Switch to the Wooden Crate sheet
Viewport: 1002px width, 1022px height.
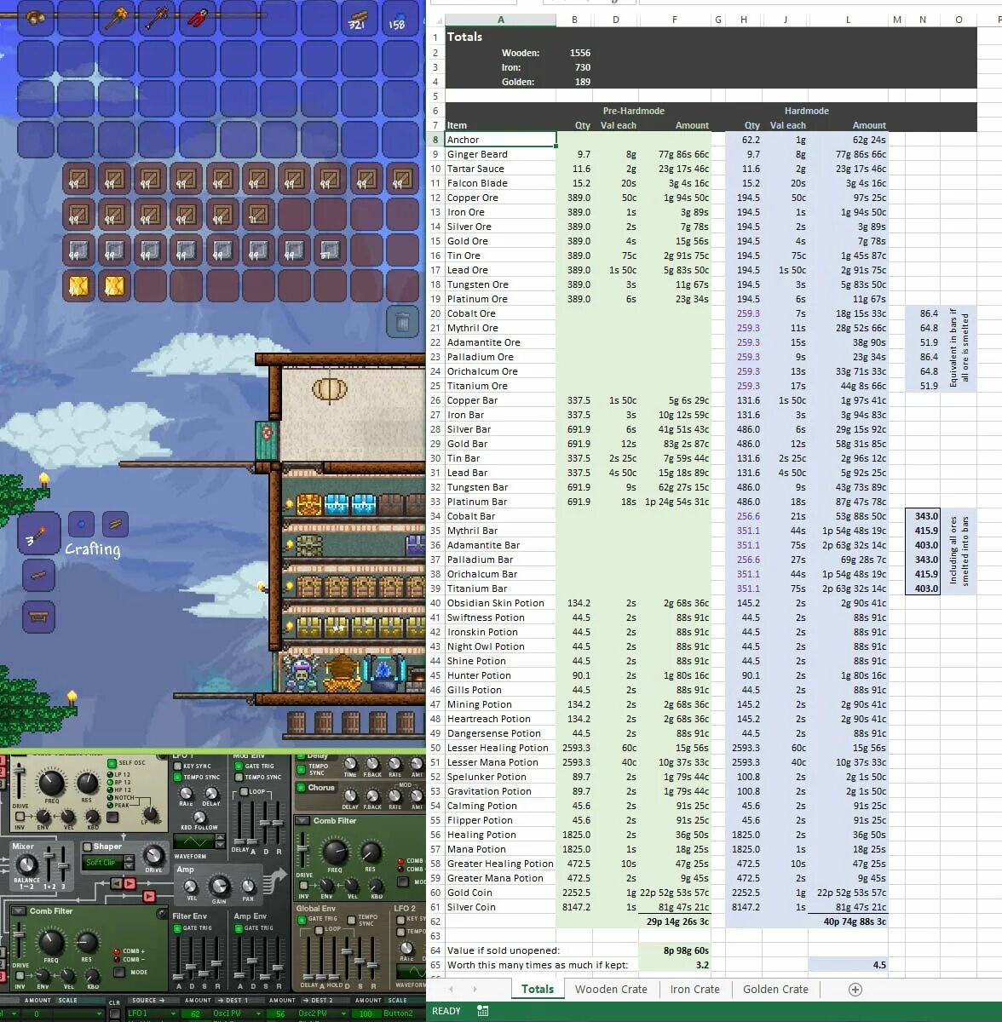coord(611,989)
